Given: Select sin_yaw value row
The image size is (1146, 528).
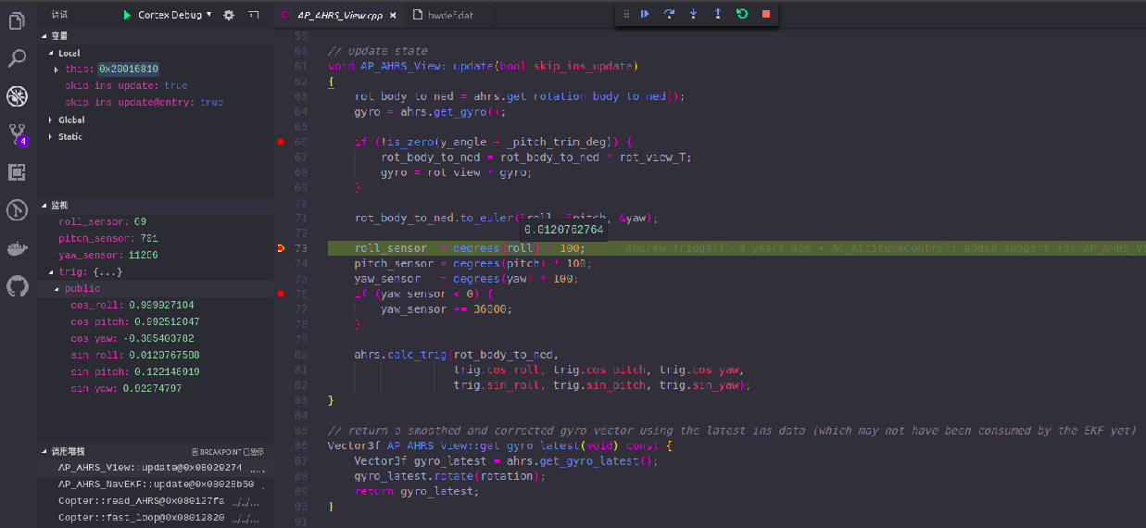Looking at the screenshot, I should [154, 388].
